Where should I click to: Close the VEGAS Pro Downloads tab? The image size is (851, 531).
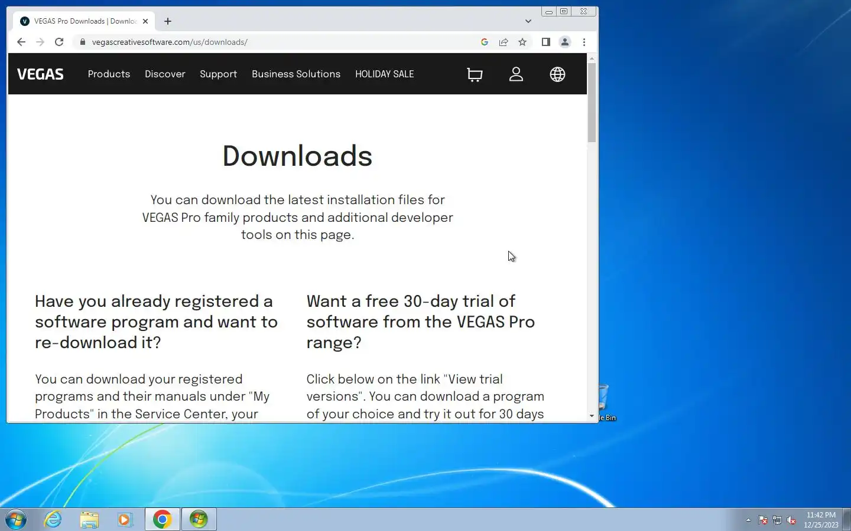[145, 21]
